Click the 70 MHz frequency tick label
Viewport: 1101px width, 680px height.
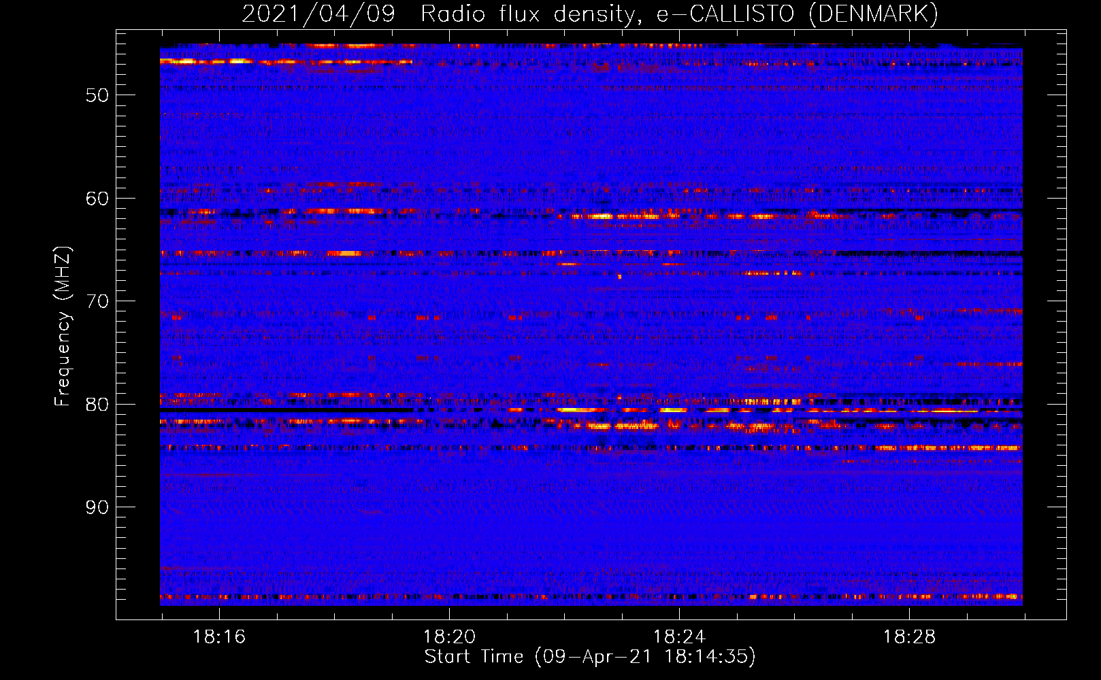(97, 301)
